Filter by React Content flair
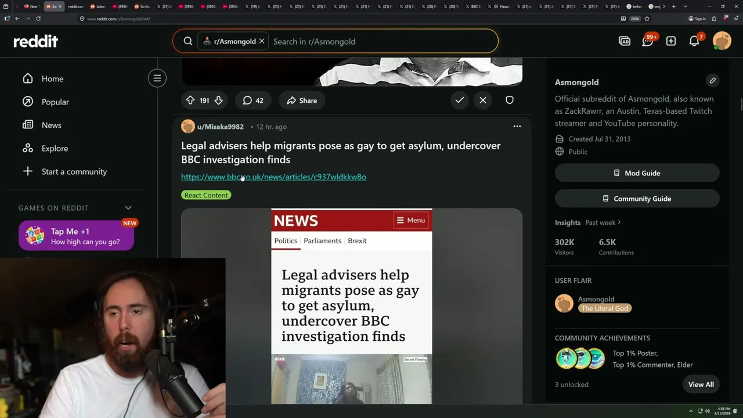Image resolution: width=743 pixels, height=418 pixels. [206, 195]
